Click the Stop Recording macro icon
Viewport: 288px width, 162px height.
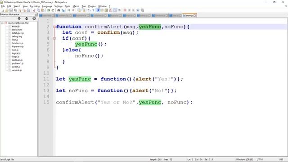129,10
